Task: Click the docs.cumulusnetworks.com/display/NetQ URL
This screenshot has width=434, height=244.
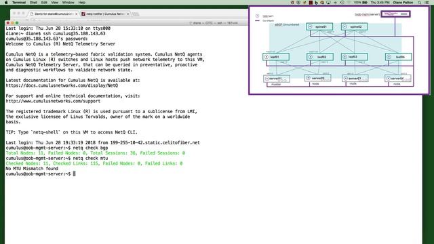Action: tap(62, 85)
